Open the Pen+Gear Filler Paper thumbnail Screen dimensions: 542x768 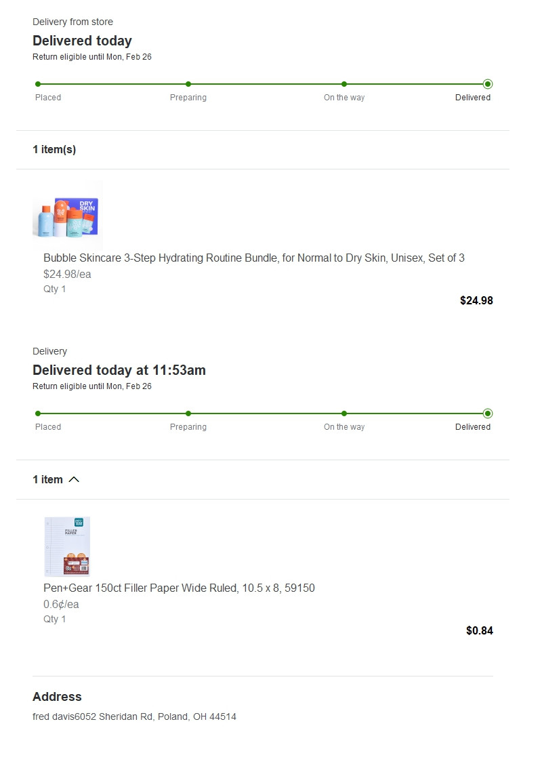67,546
